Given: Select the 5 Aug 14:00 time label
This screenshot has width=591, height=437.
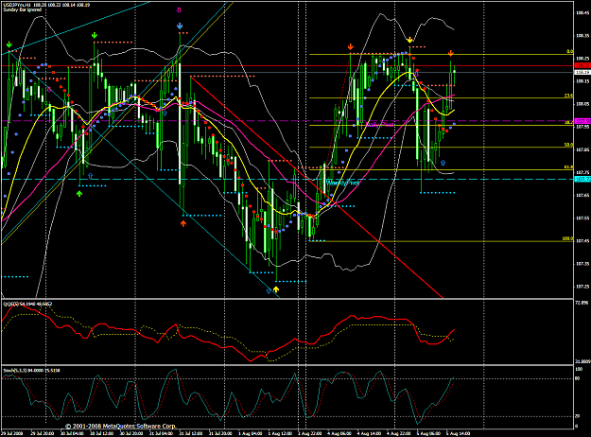Looking at the screenshot, I should click(458, 433).
